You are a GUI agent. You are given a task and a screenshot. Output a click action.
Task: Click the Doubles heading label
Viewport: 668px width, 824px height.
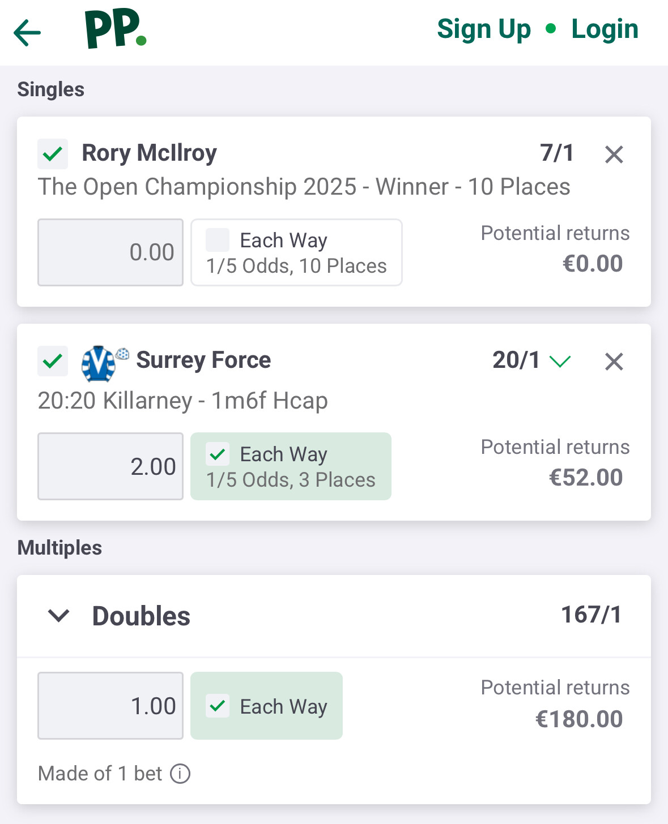[x=141, y=616]
